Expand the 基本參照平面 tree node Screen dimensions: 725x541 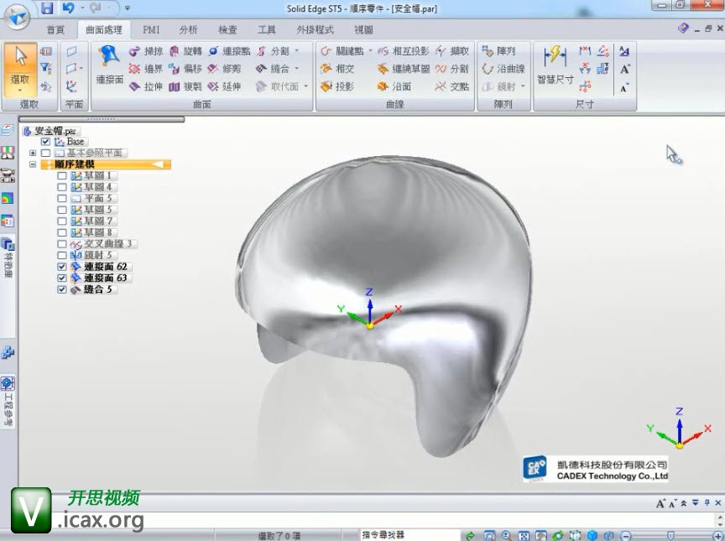pyautogui.click(x=33, y=153)
